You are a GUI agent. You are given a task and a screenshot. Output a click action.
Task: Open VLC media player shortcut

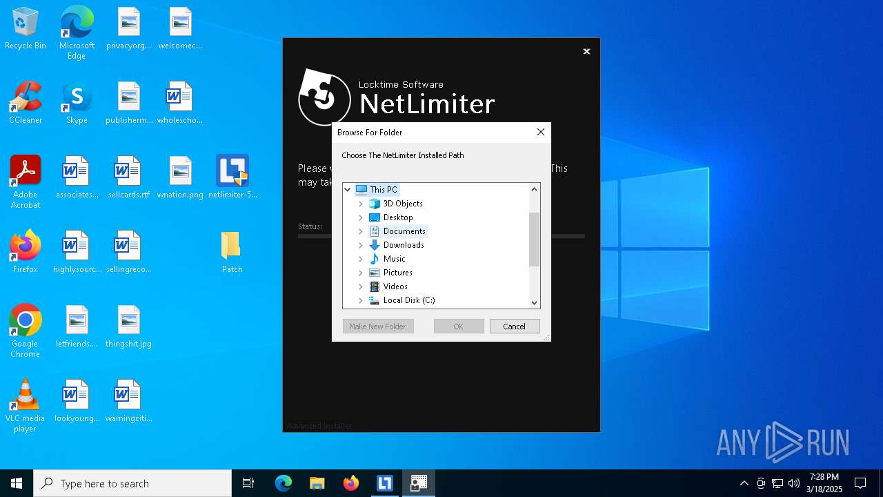[26, 405]
